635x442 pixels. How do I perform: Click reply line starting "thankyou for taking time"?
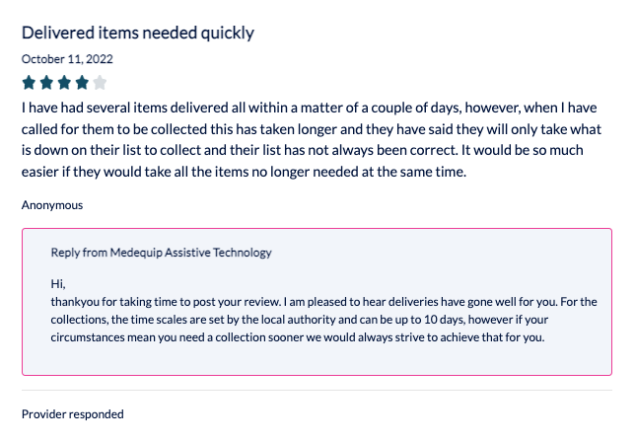click(x=323, y=302)
